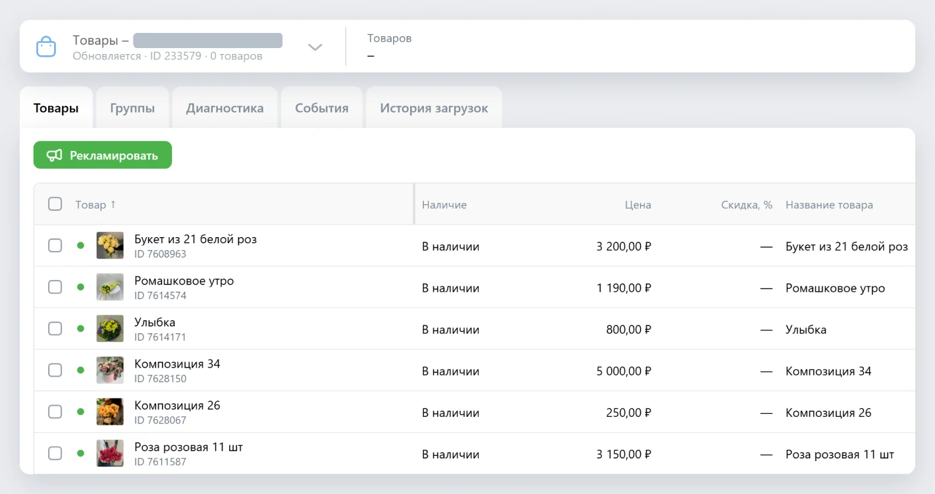Sort the table by Цена column header
935x494 pixels.
[x=637, y=205]
